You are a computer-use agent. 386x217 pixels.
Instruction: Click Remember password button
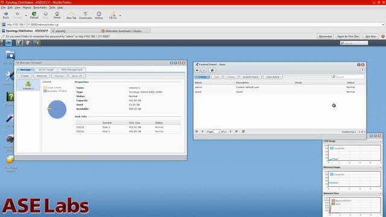point(325,36)
